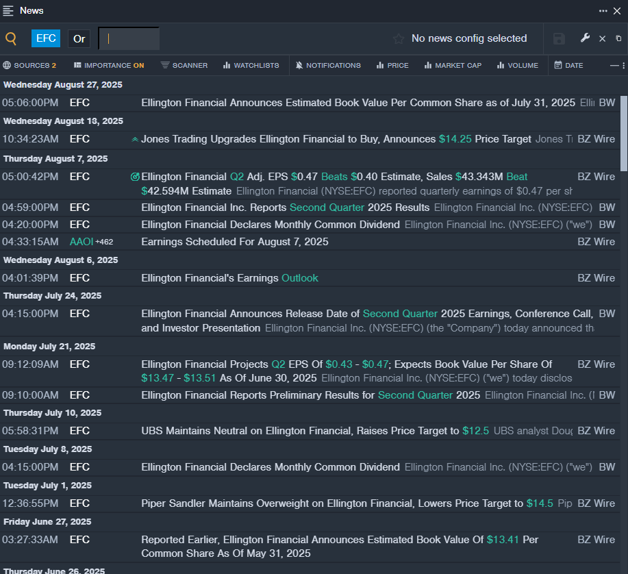Click the $14.25 price target value
628x574 pixels.
[x=455, y=139]
